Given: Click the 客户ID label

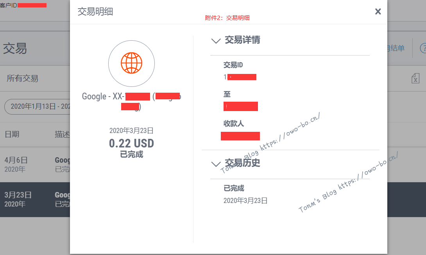Looking at the screenshot, I should tap(9, 5).
